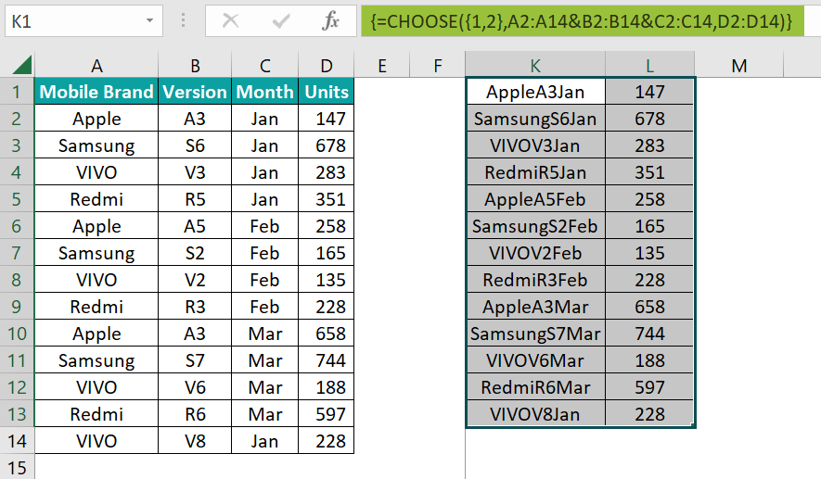The width and height of the screenshot is (821, 479).
Task: Select the cell showing 658 in column D
Action: 327,334
